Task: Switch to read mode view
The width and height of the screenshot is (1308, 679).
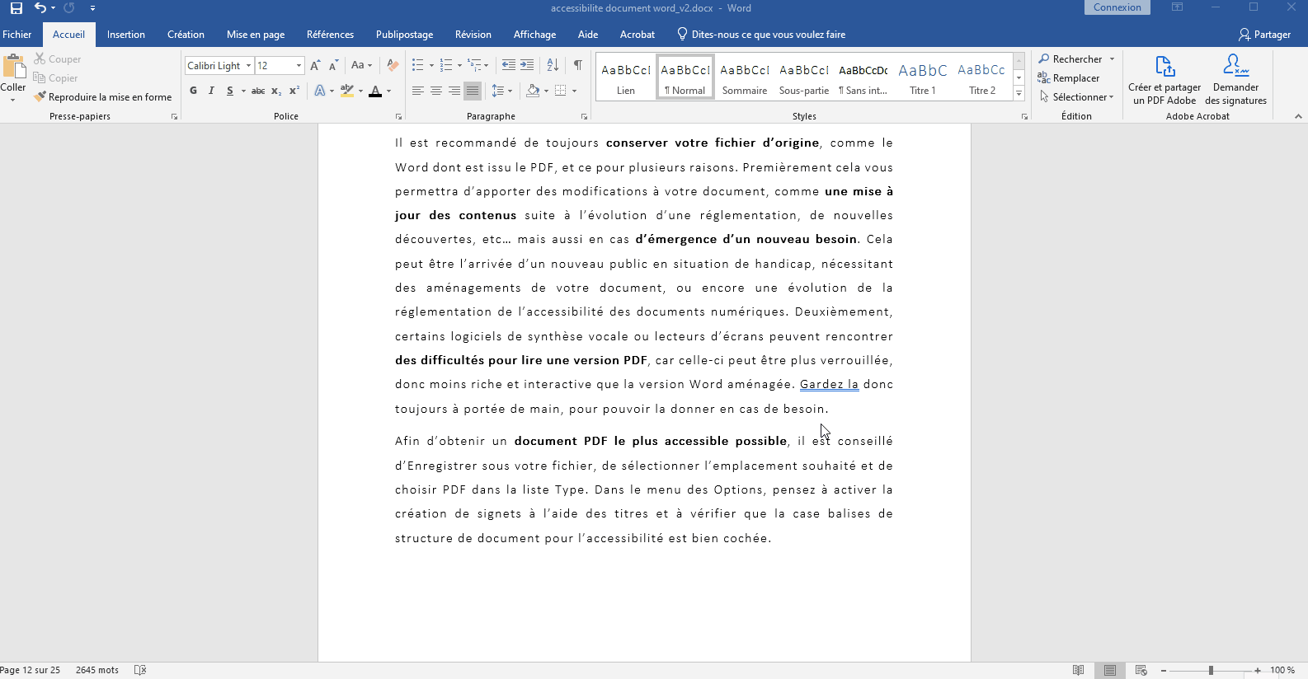Action: (1078, 671)
